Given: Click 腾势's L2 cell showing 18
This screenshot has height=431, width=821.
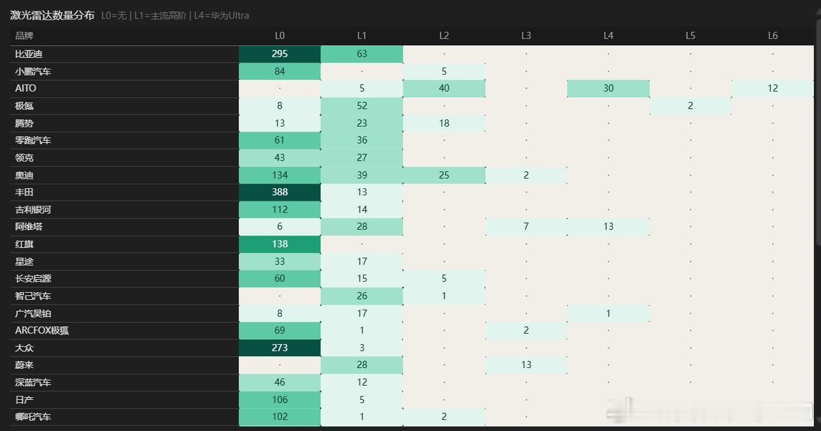Looking at the screenshot, I should (x=444, y=123).
